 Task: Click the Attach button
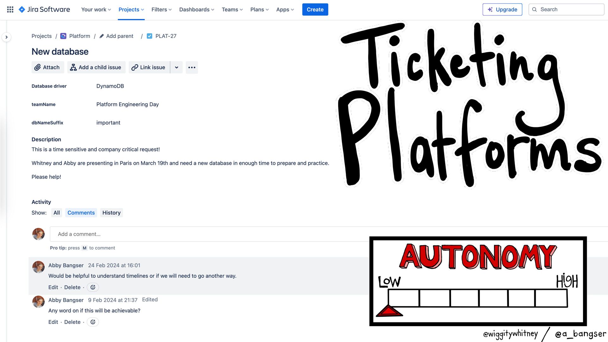tap(47, 67)
